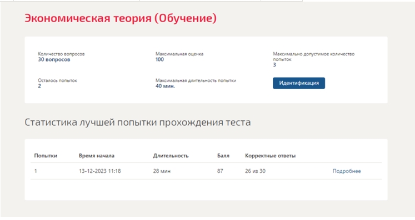Click the Осталось попыток label
Screen dimensions: 415x220
pos(57,80)
